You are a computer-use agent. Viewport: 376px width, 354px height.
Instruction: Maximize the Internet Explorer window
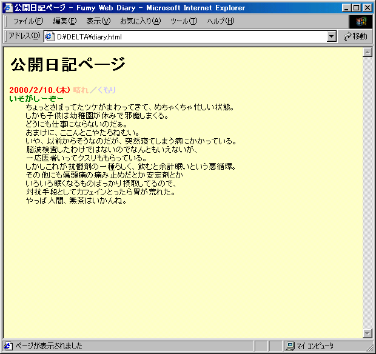[x=357, y=8]
